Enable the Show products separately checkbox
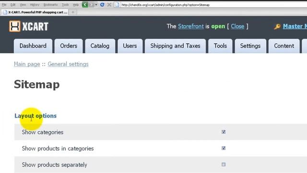 point(224,164)
